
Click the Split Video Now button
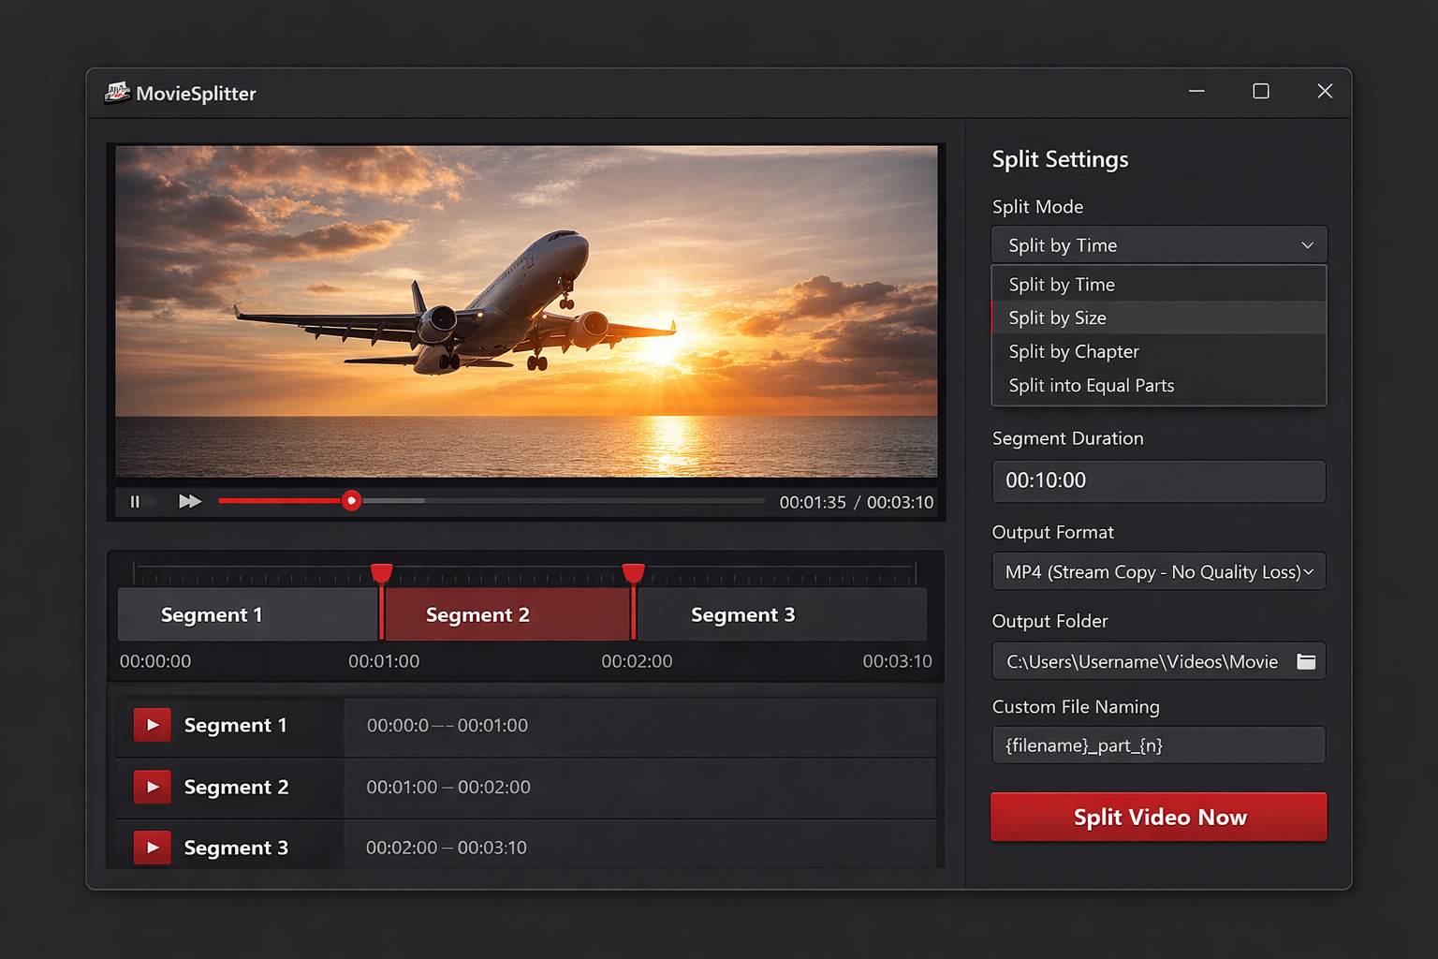click(1158, 817)
